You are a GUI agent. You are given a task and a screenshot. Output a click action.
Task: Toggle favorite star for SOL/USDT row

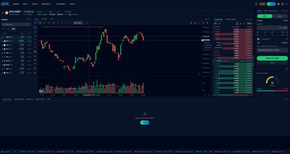click(x=3, y=57)
